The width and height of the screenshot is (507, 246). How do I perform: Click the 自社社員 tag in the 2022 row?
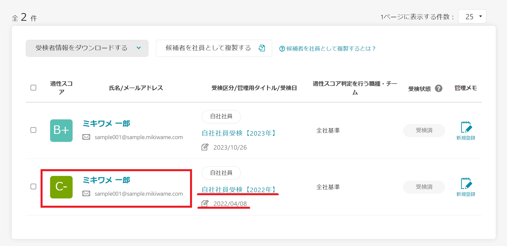click(221, 173)
